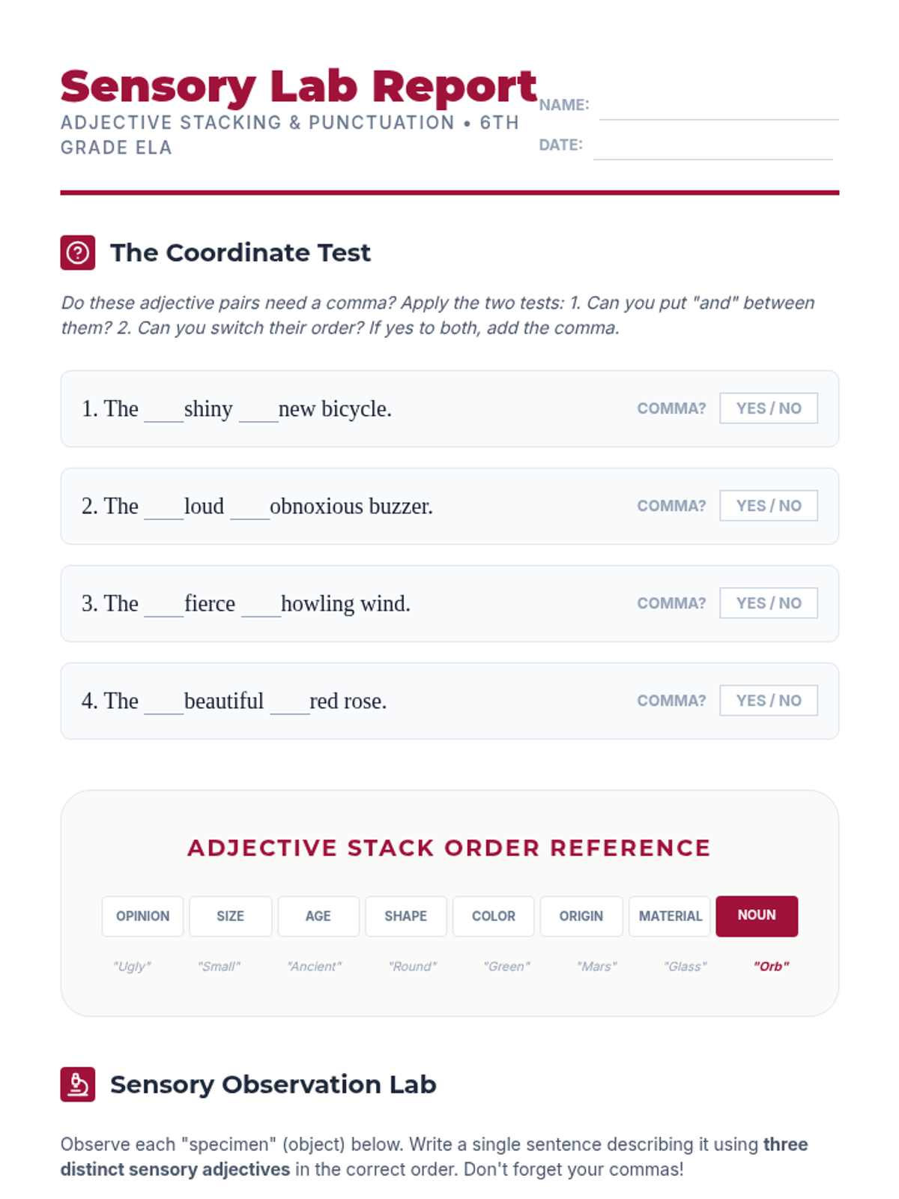Click the MATERIAL chip in stack order
Screen dimensions: 899x1199
670,916
